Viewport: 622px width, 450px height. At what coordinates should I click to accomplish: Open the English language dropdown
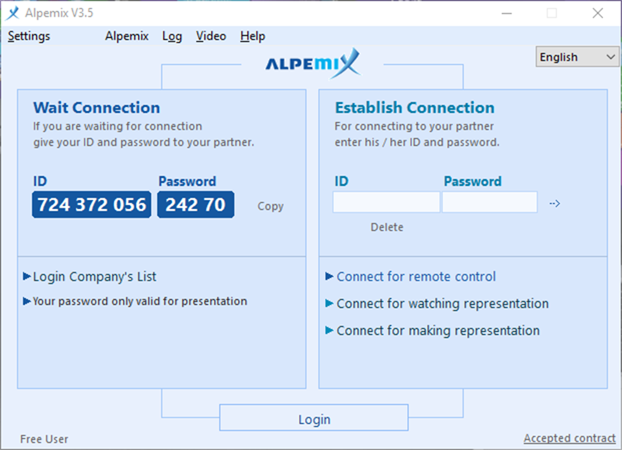click(577, 57)
